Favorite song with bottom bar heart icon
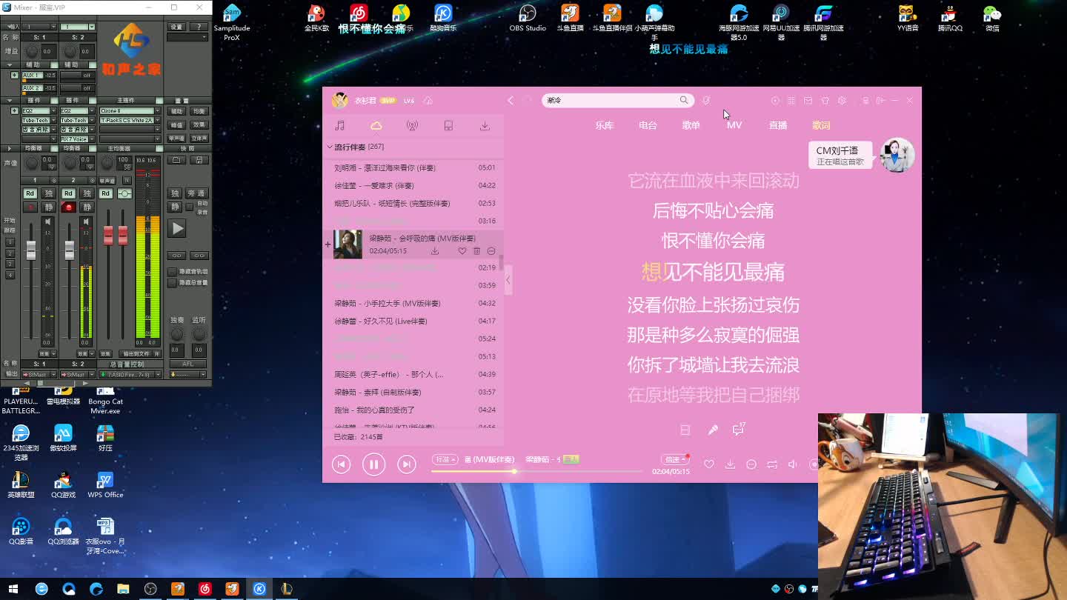 [x=709, y=464]
